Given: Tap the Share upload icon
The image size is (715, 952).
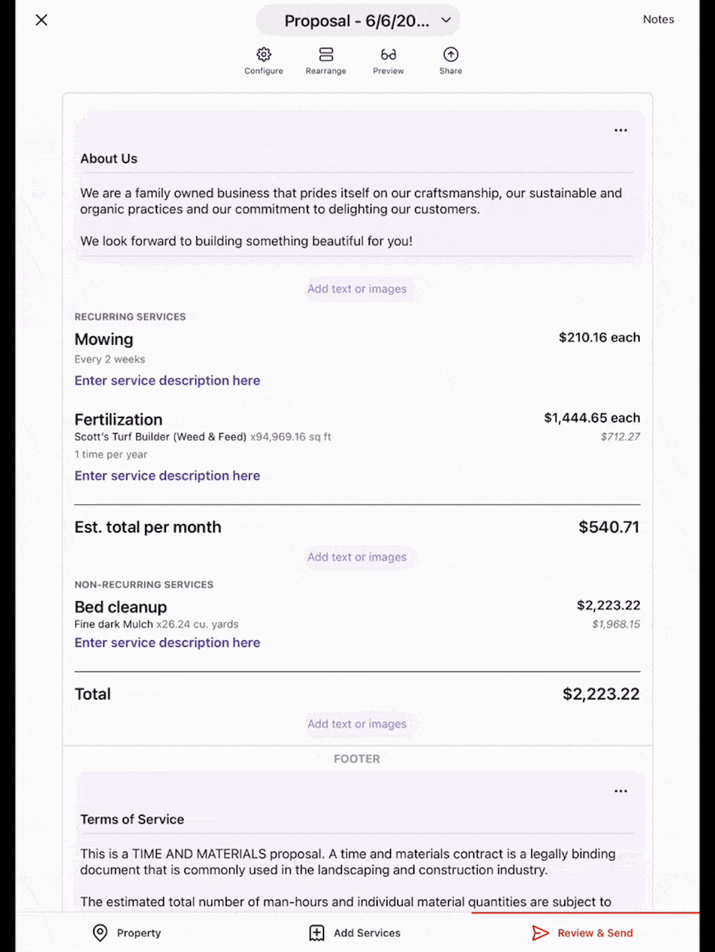Looking at the screenshot, I should pyautogui.click(x=450, y=55).
